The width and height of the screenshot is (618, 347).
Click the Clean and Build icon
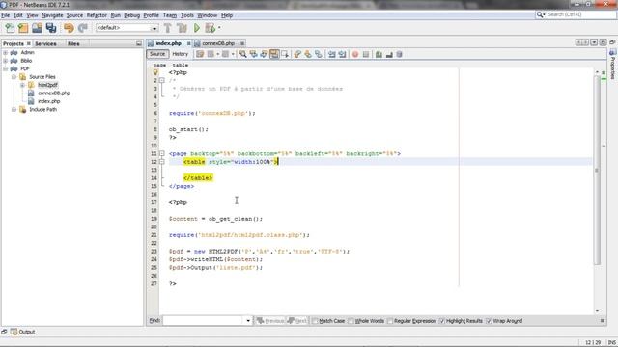point(182,28)
